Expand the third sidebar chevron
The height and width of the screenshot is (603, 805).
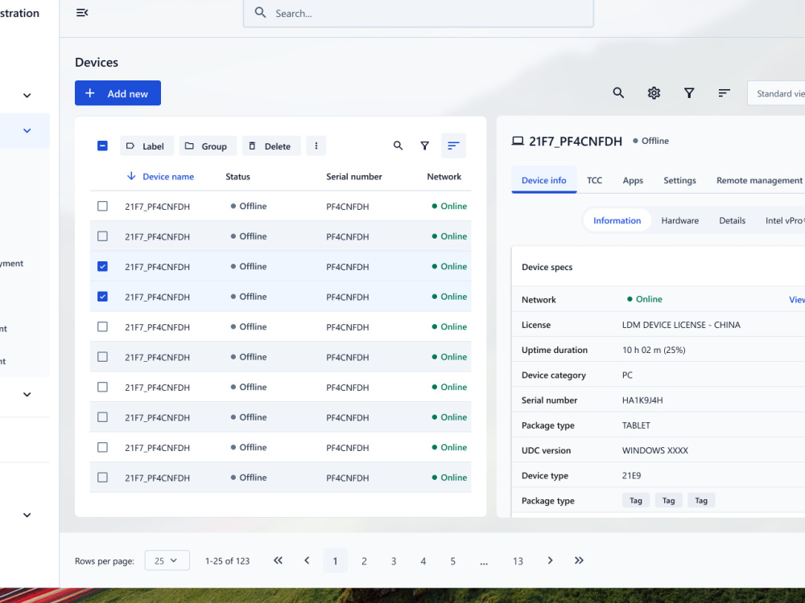point(27,394)
